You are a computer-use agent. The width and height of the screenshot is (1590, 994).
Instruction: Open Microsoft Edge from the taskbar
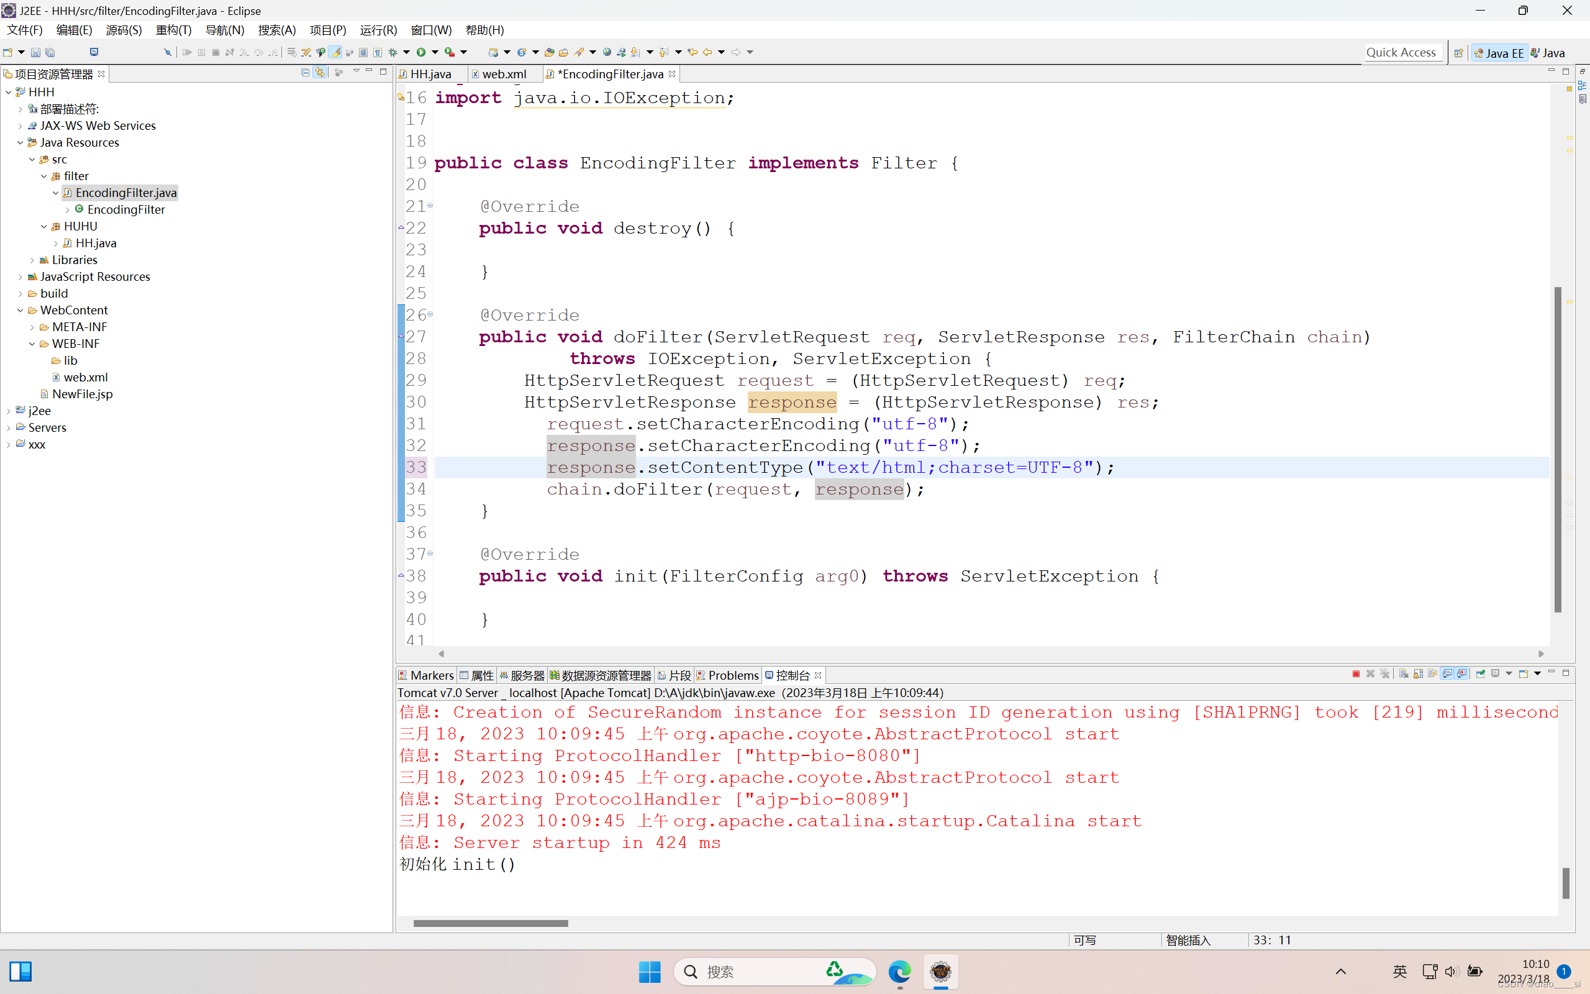click(899, 972)
